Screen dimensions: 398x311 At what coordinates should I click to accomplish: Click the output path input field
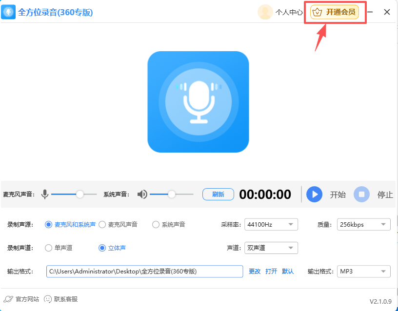(x=144, y=272)
